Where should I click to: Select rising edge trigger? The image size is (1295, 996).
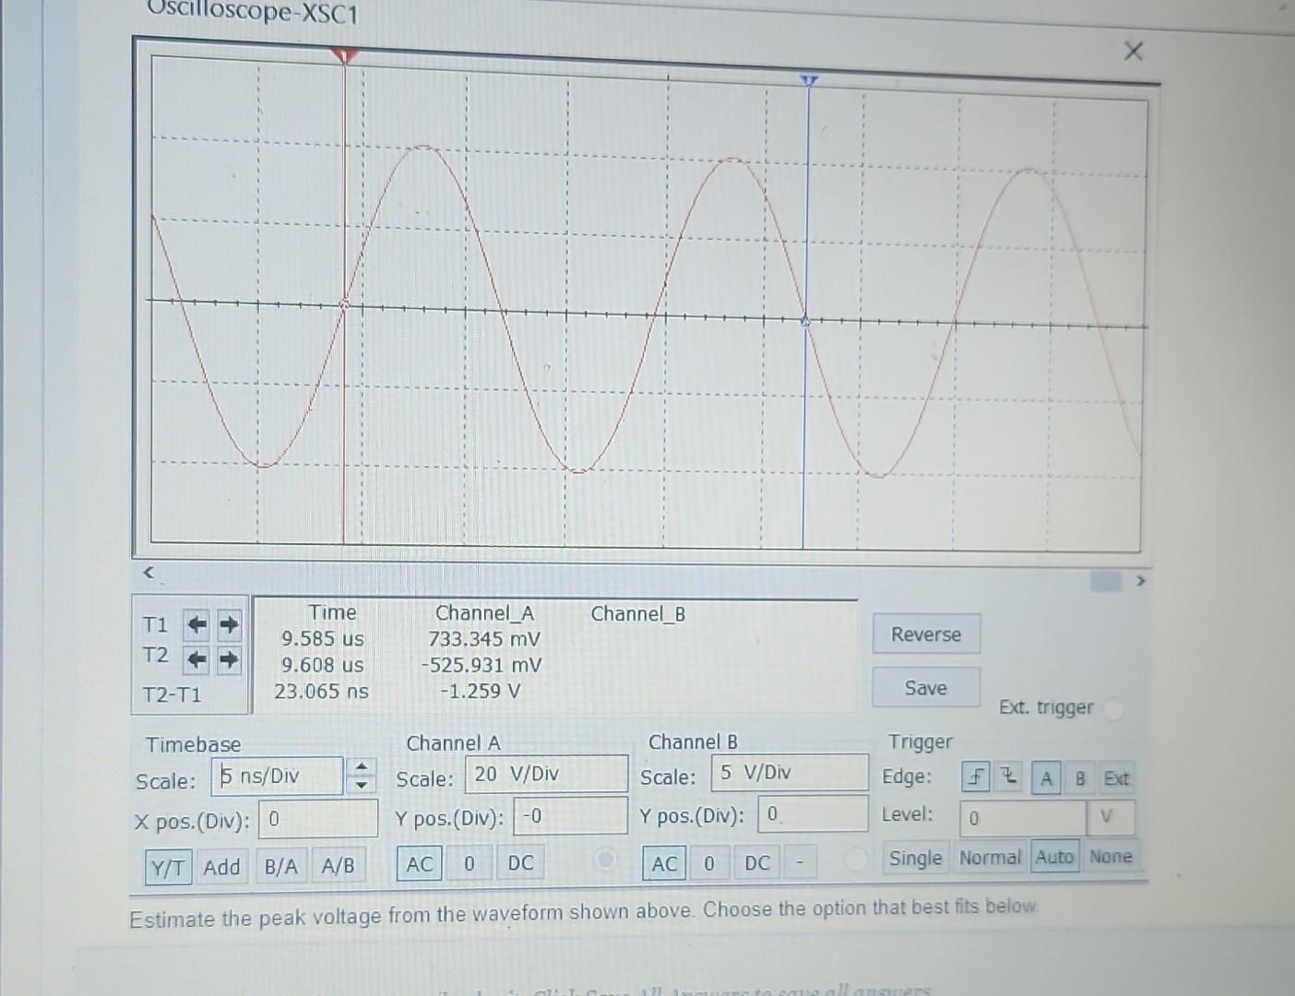(x=974, y=777)
